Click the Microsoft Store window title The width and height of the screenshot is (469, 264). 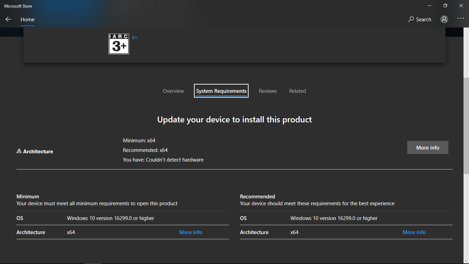click(18, 6)
